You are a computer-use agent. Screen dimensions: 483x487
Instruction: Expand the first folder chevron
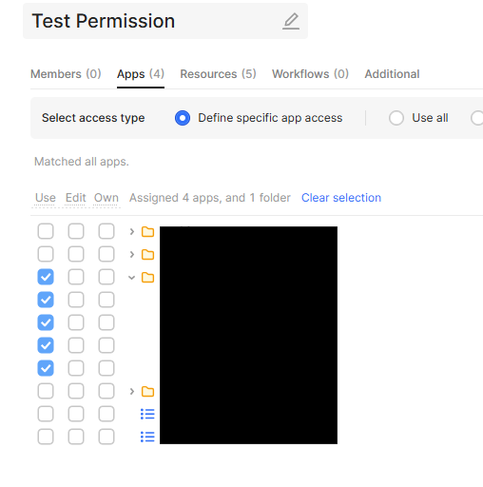(132, 232)
